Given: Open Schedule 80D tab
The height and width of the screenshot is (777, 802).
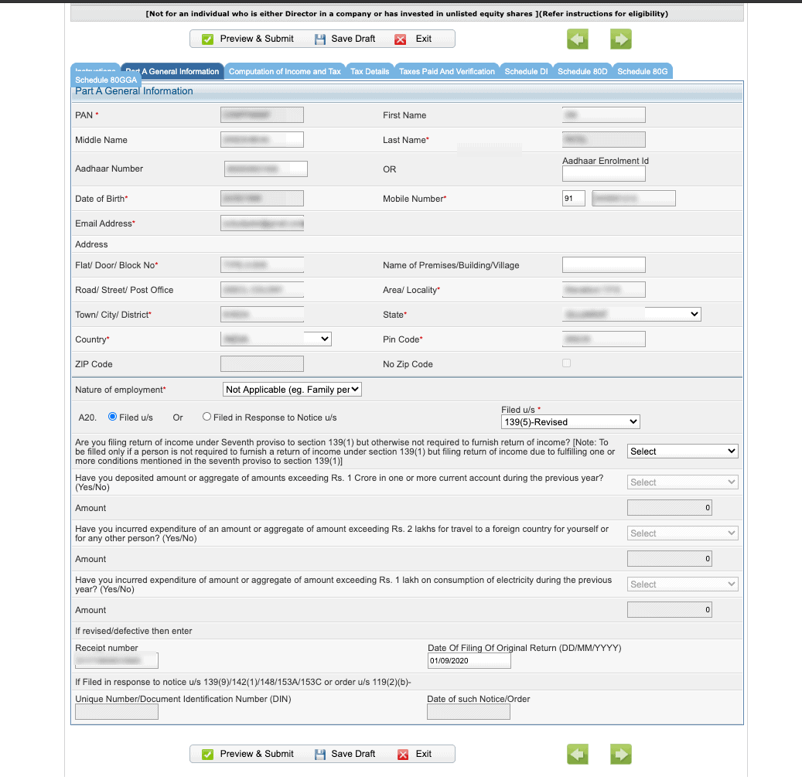Looking at the screenshot, I should tap(582, 72).
